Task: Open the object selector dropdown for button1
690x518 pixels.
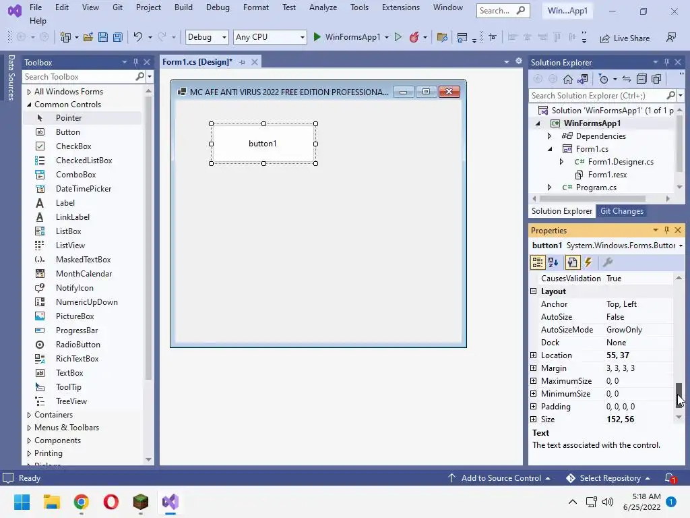Action: coord(681,246)
